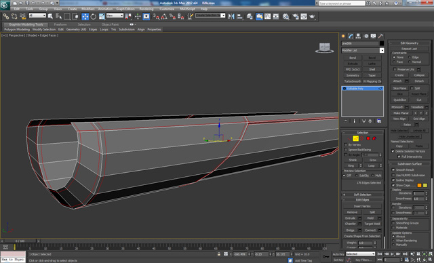This screenshot has width=434, height=263.
Task: Open the Graph Editors menu
Action: tap(125, 9)
